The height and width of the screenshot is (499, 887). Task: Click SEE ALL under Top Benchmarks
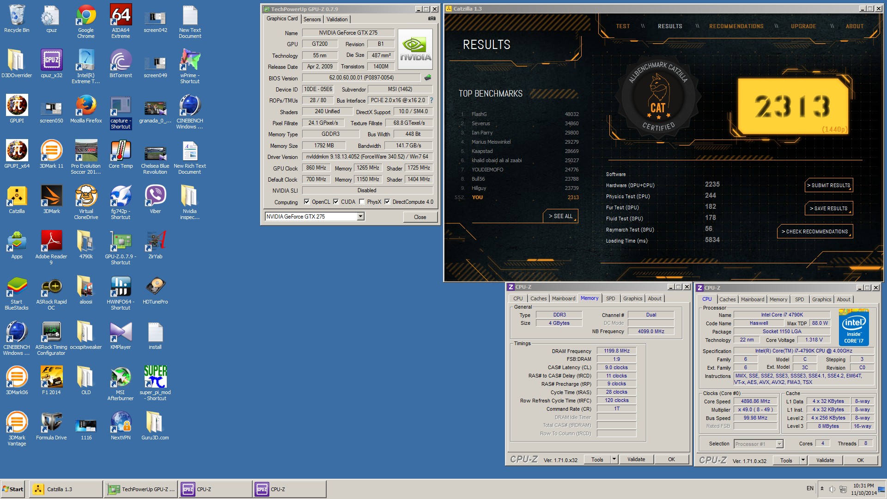pyautogui.click(x=560, y=216)
